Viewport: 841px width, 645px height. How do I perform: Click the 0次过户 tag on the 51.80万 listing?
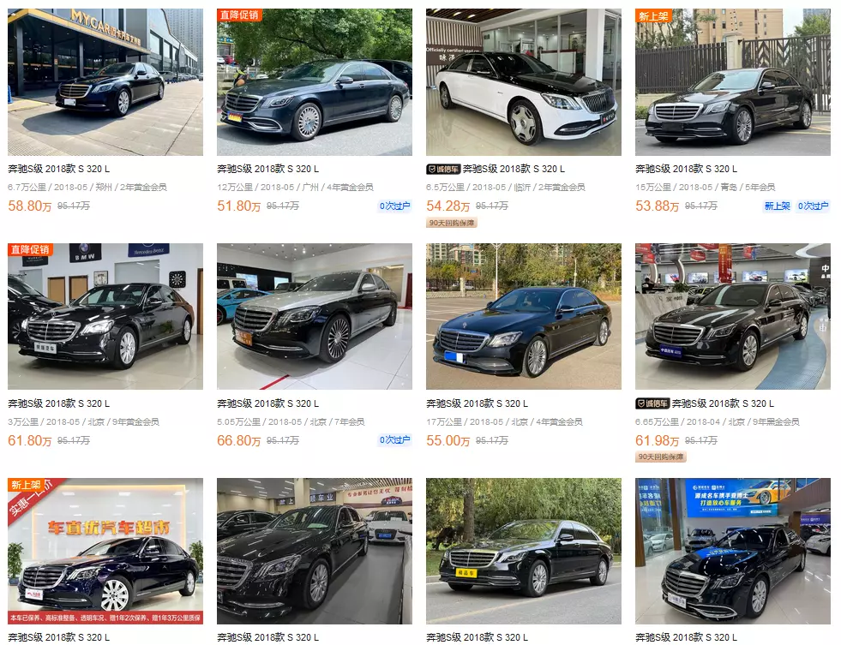click(394, 206)
